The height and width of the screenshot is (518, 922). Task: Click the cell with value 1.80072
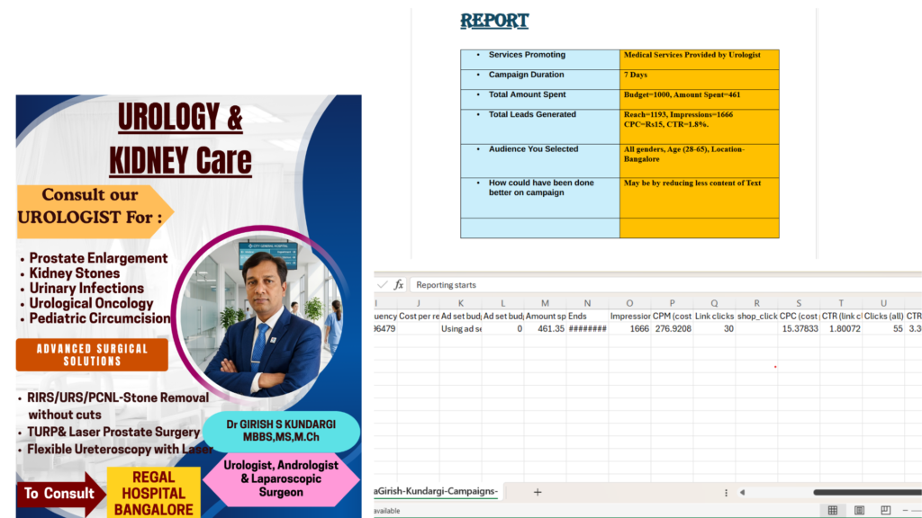pyautogui.click(x=842, y=329)
